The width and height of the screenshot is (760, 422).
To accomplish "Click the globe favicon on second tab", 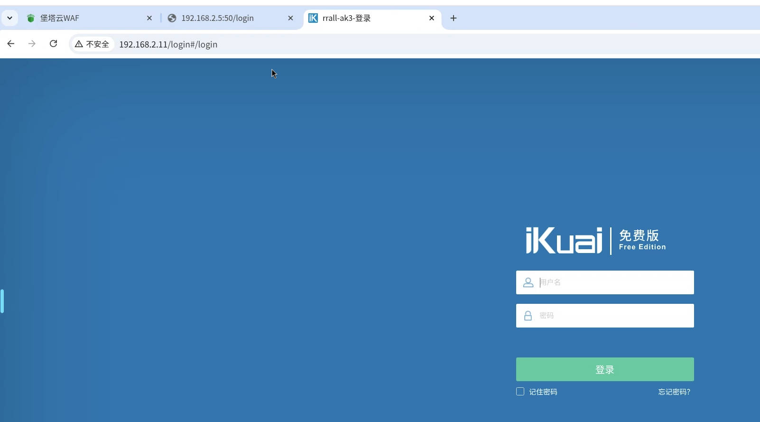I will point(172,18).
